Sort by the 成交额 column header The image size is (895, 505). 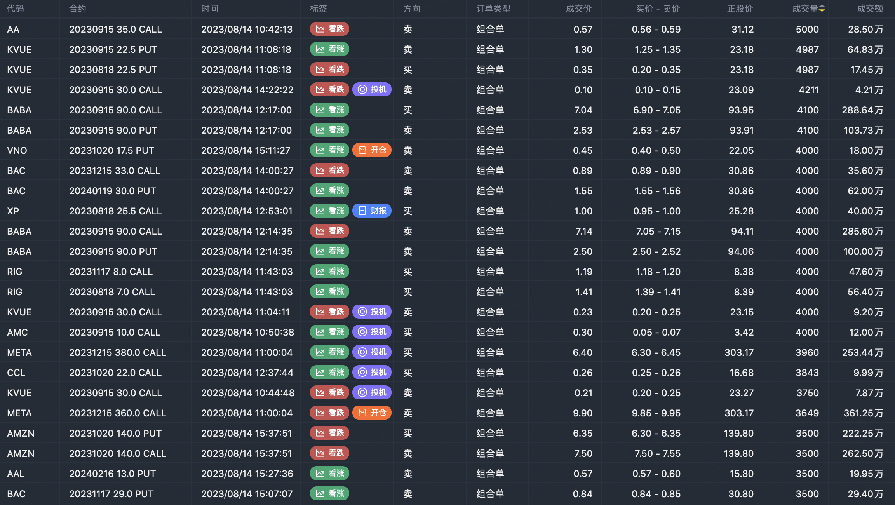pos(870,9)
